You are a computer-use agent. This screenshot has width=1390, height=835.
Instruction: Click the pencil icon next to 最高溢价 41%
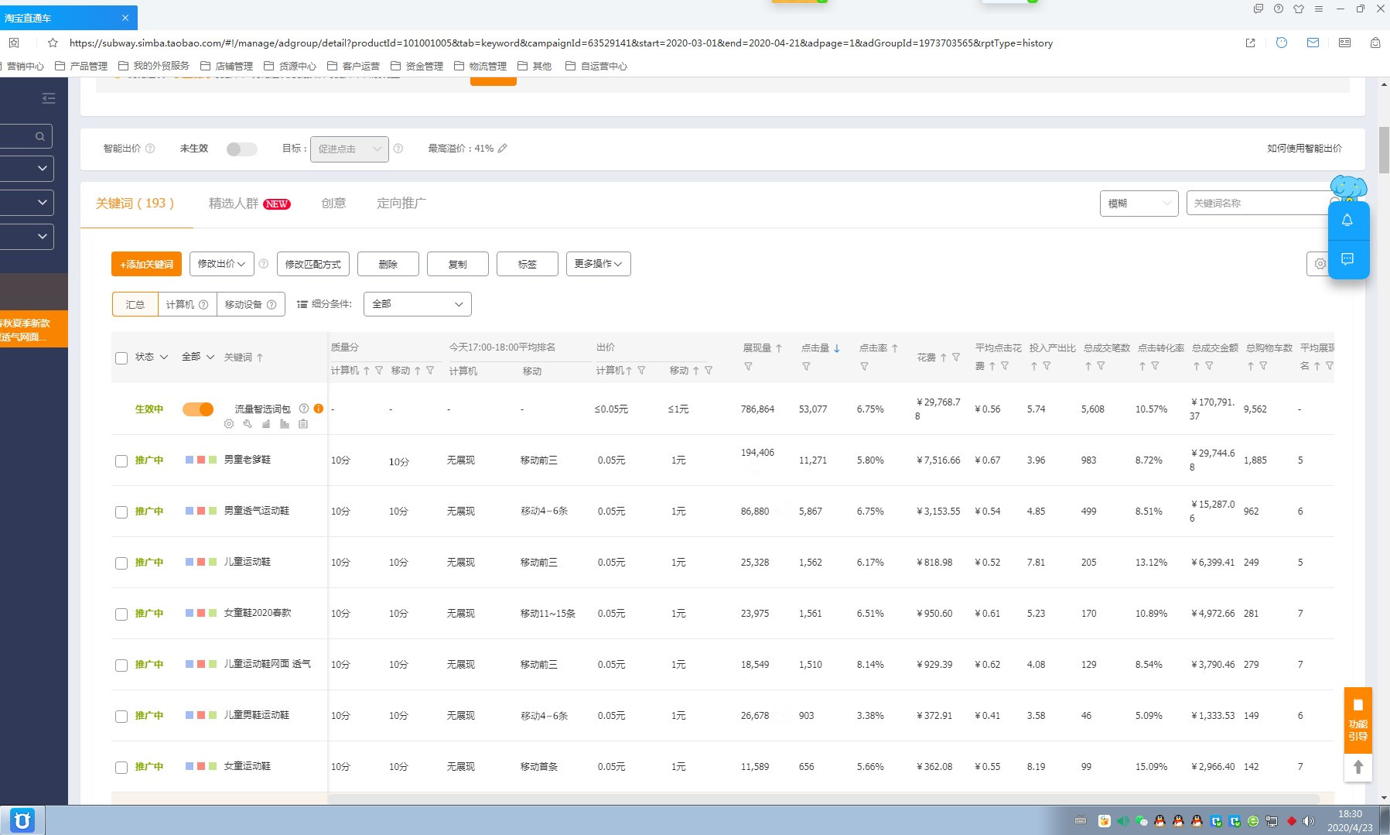tap(503, 149)
